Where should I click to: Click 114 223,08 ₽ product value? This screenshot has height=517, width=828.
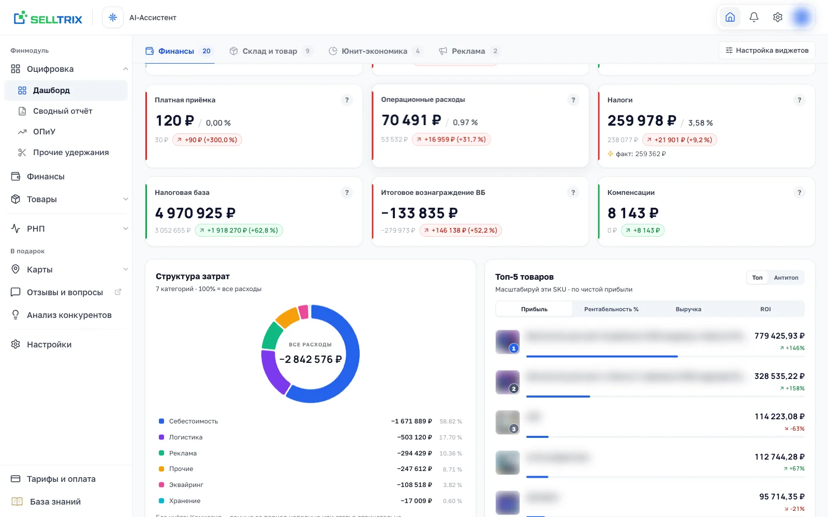[x=779, y=417]
